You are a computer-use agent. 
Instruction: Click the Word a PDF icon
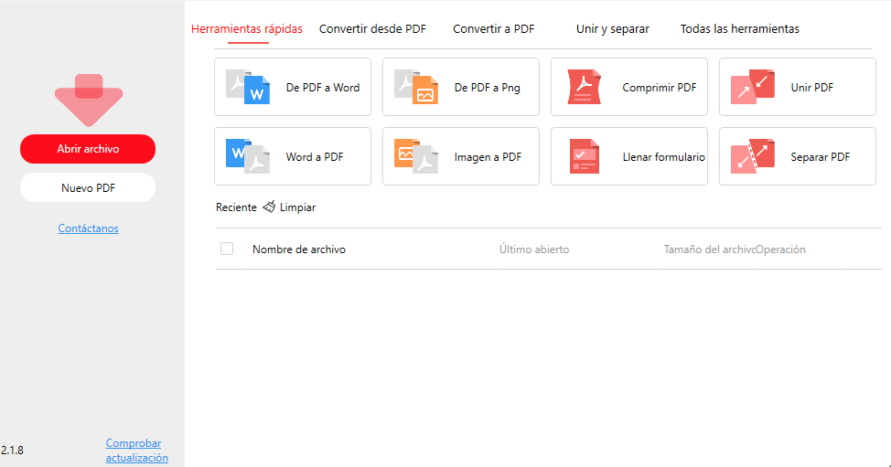248,156
